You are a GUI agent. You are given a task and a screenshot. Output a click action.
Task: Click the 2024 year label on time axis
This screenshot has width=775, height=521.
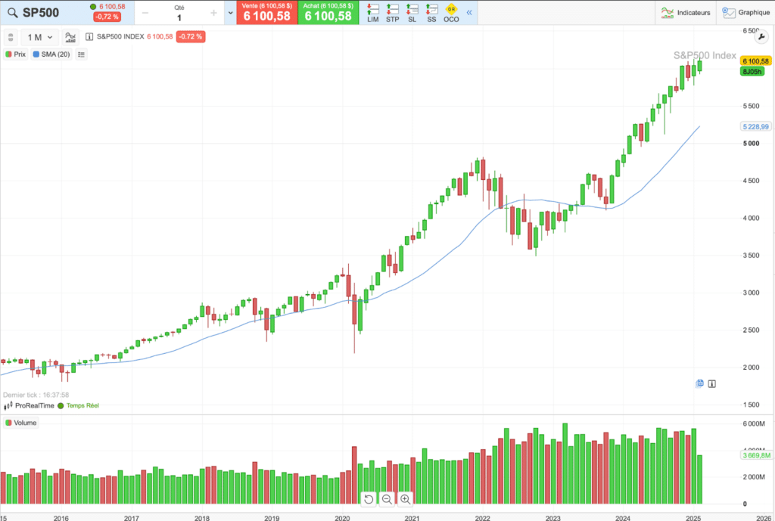623,518
